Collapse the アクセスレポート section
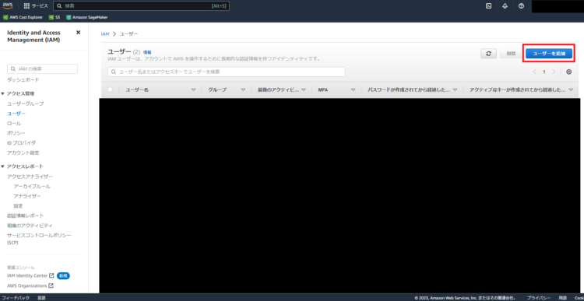Viewport: 584px width, 301px height. point(3,166)
